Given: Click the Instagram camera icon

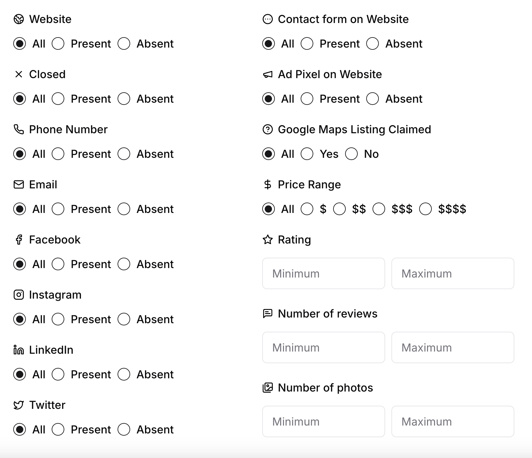Looking at the screenshot, I should tap(19, 295).
